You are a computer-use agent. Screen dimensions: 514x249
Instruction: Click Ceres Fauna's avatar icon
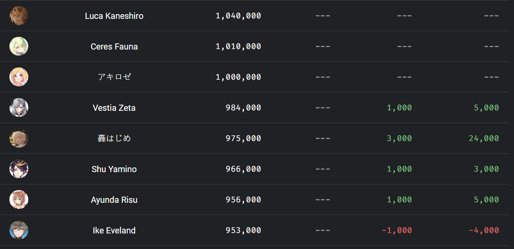19,46
